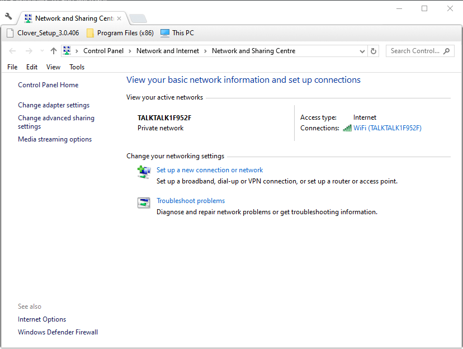This screenshot has width=463, height=349.
Task: Go back with the back arrow
Action: pyautogui.click(x=12, y=51)
